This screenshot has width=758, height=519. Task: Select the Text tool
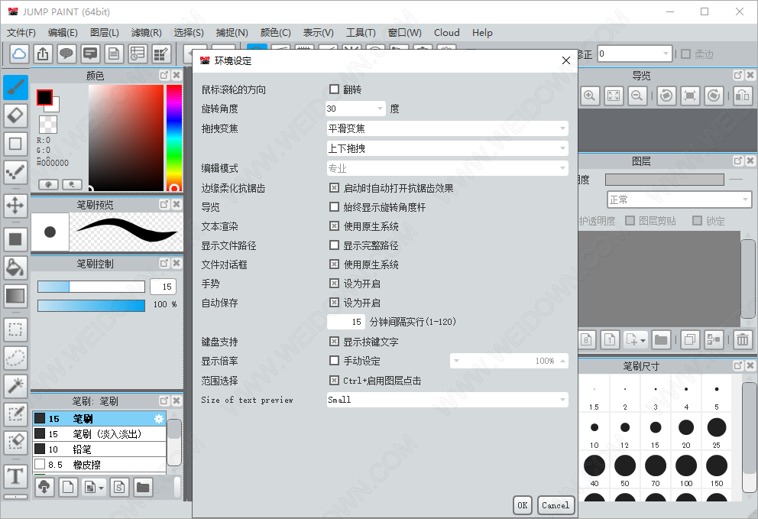click(15, 476)
